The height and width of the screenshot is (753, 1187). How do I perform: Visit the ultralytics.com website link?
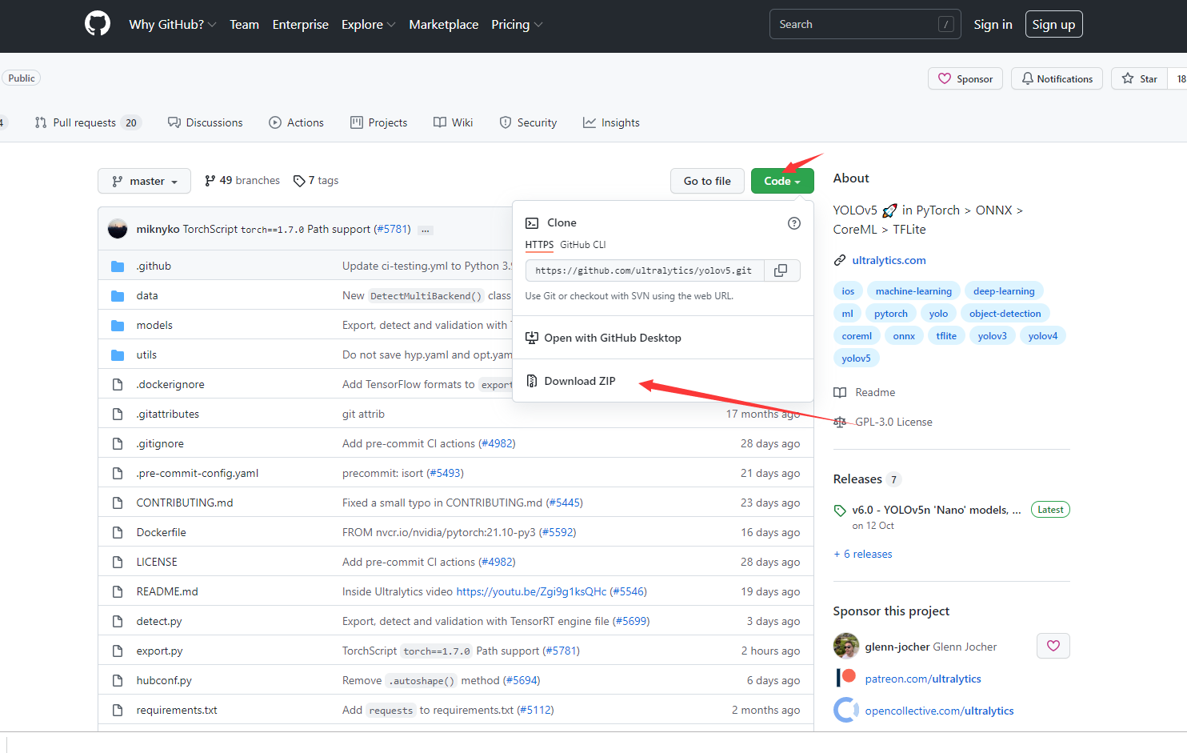[x=889, y=261]
